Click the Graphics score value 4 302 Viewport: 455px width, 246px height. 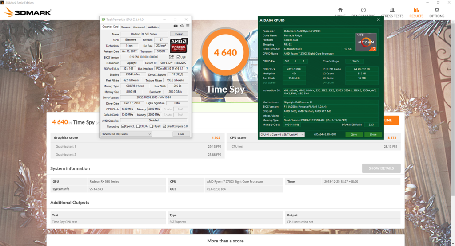click(x=216, y=138)
